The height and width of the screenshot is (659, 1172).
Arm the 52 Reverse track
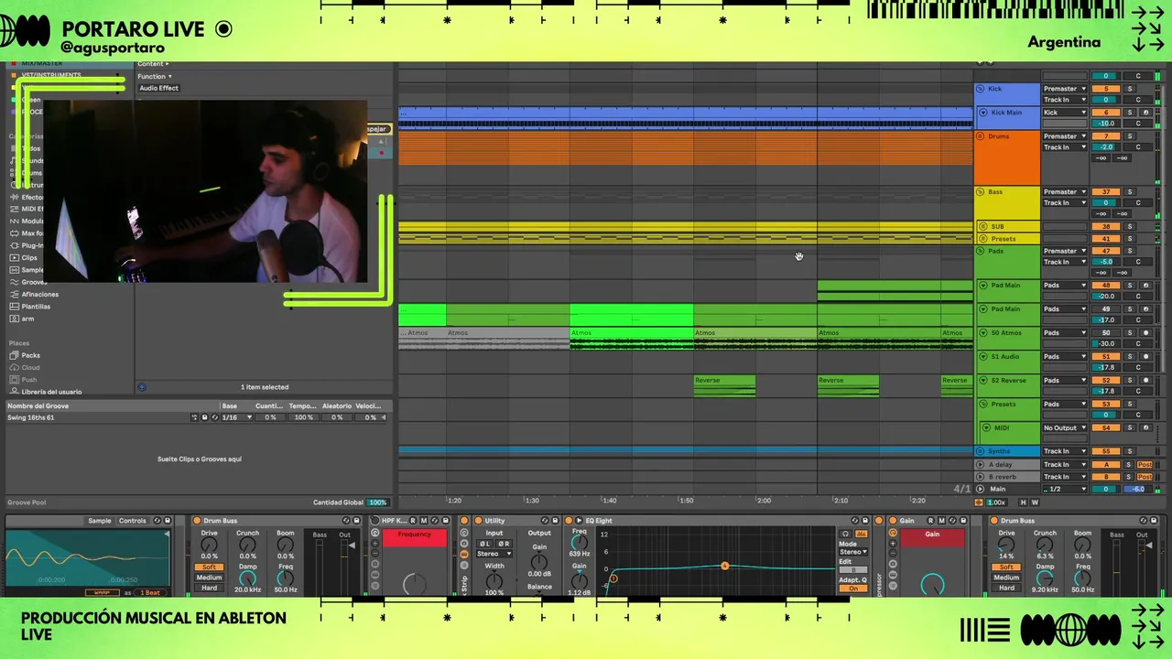tap(1145, 381)
